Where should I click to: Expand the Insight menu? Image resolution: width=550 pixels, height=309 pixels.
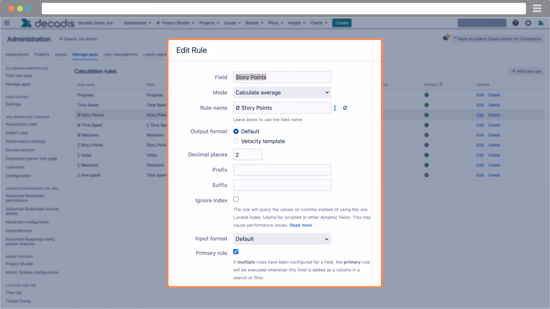[x=297, y=23]
